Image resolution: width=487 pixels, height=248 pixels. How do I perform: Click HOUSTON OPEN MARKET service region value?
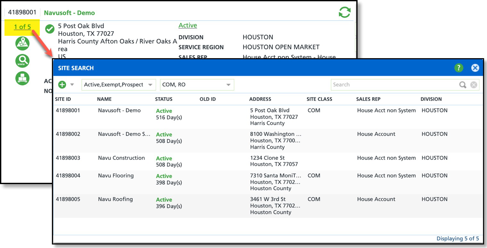(x=281, y=47)
